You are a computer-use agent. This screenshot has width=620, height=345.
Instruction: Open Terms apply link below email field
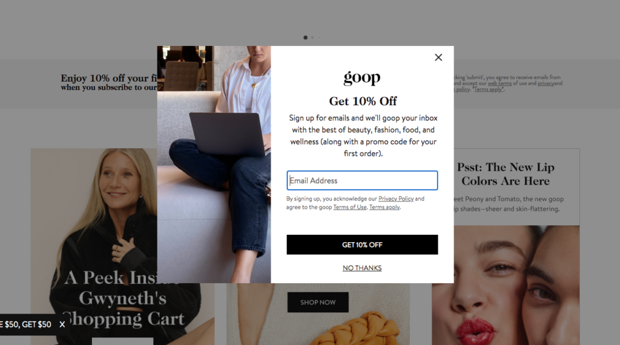(x=384, y=207)
